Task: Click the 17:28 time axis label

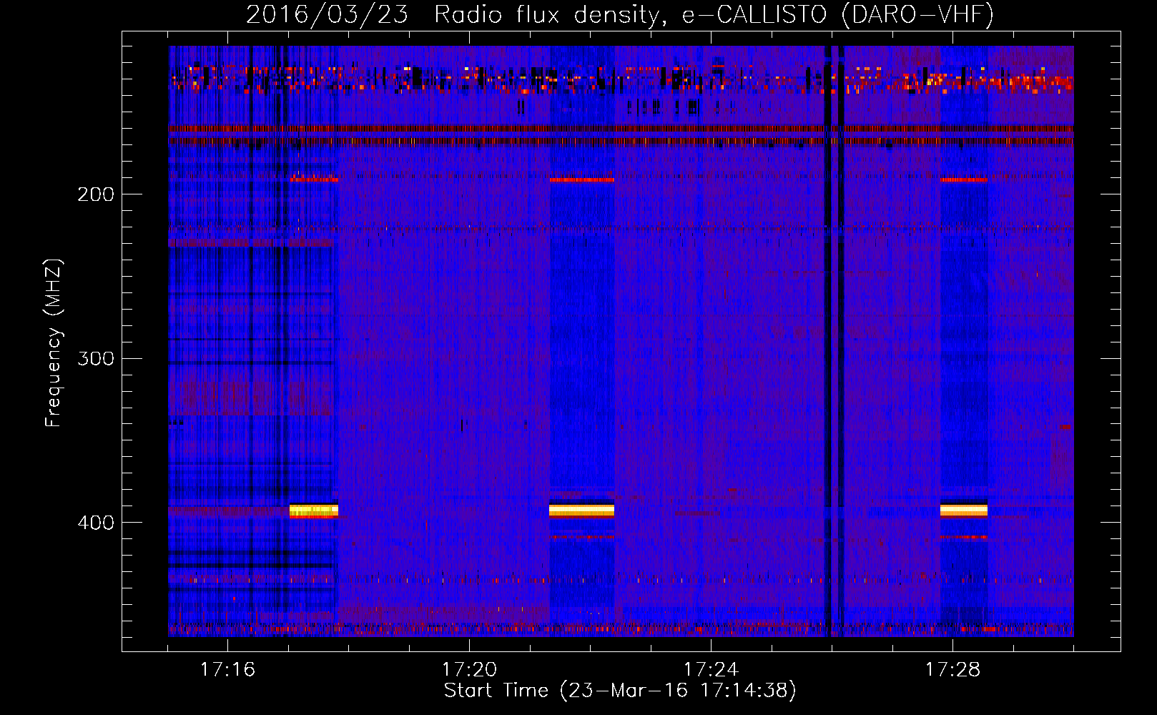Action: [952, 670]
